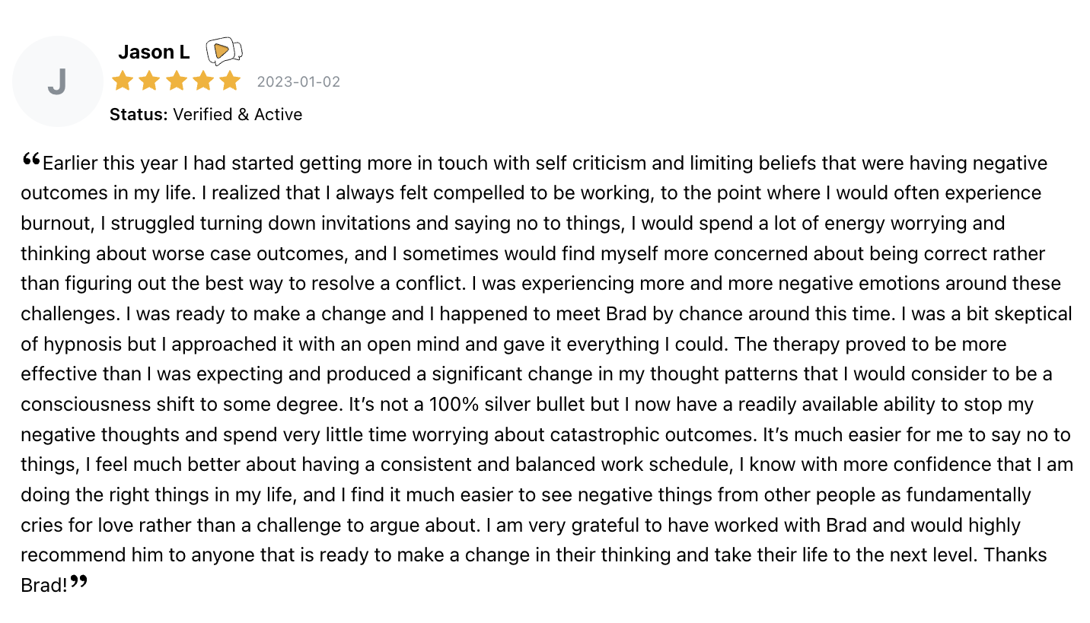The height and width of the screenshot is (623, 1090).
Task: Open the reviewer name "Jason L"
Action: click(x=154, y=52)
